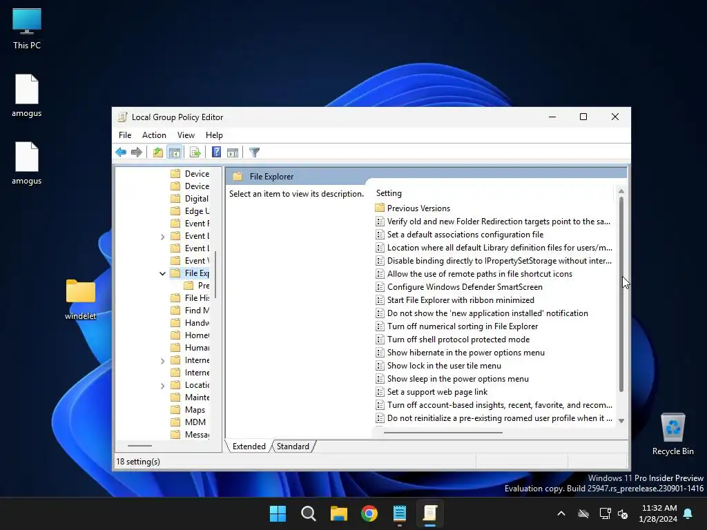Toggle the console tree show/hide icon
Viewport: 707px width, 530px height.
click(x=174, y=153)
